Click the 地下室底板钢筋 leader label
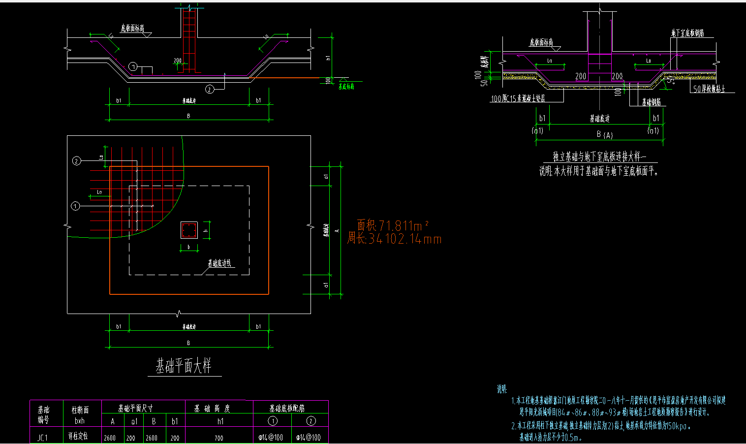Screen dimensions: 746x444 (x=687, y=33)
